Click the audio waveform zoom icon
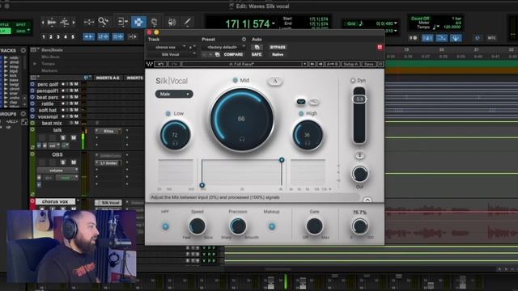 pos(52,23)
